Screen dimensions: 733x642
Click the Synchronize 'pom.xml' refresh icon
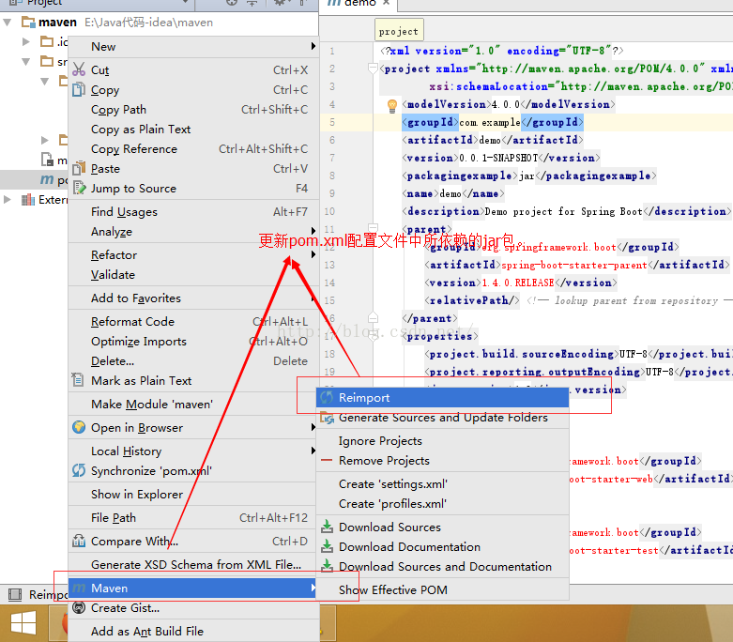point(79,470)
